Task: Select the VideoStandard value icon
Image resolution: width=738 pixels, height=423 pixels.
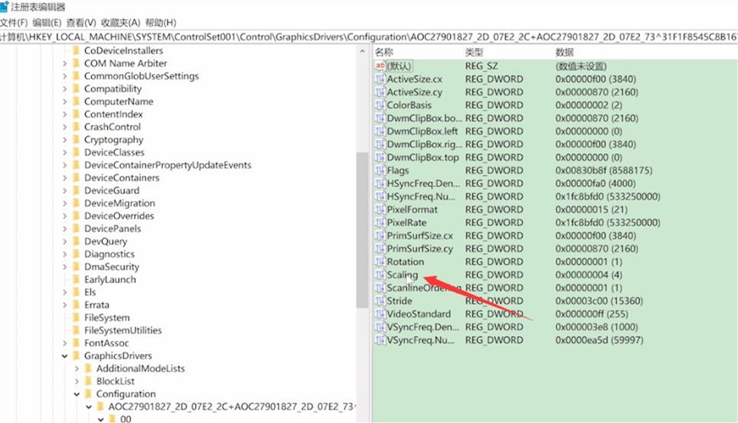Action: [380, 314]
